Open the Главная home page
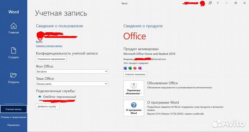Screen dimensions: 249x132 pos(13,28)
